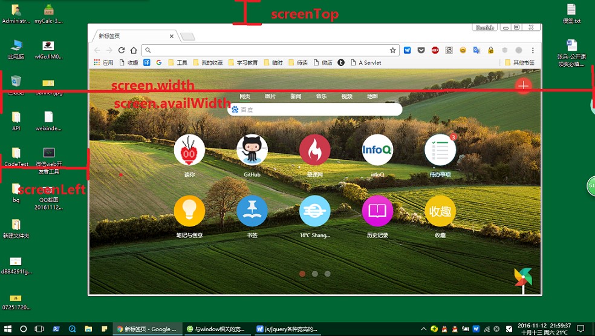Open the A Servlet bookmark

(366, 63)
